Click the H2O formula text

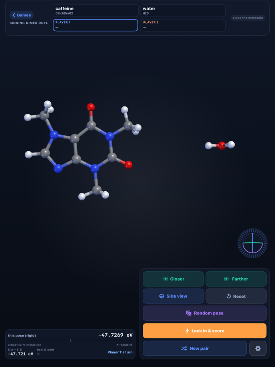(x=145, y=13)
